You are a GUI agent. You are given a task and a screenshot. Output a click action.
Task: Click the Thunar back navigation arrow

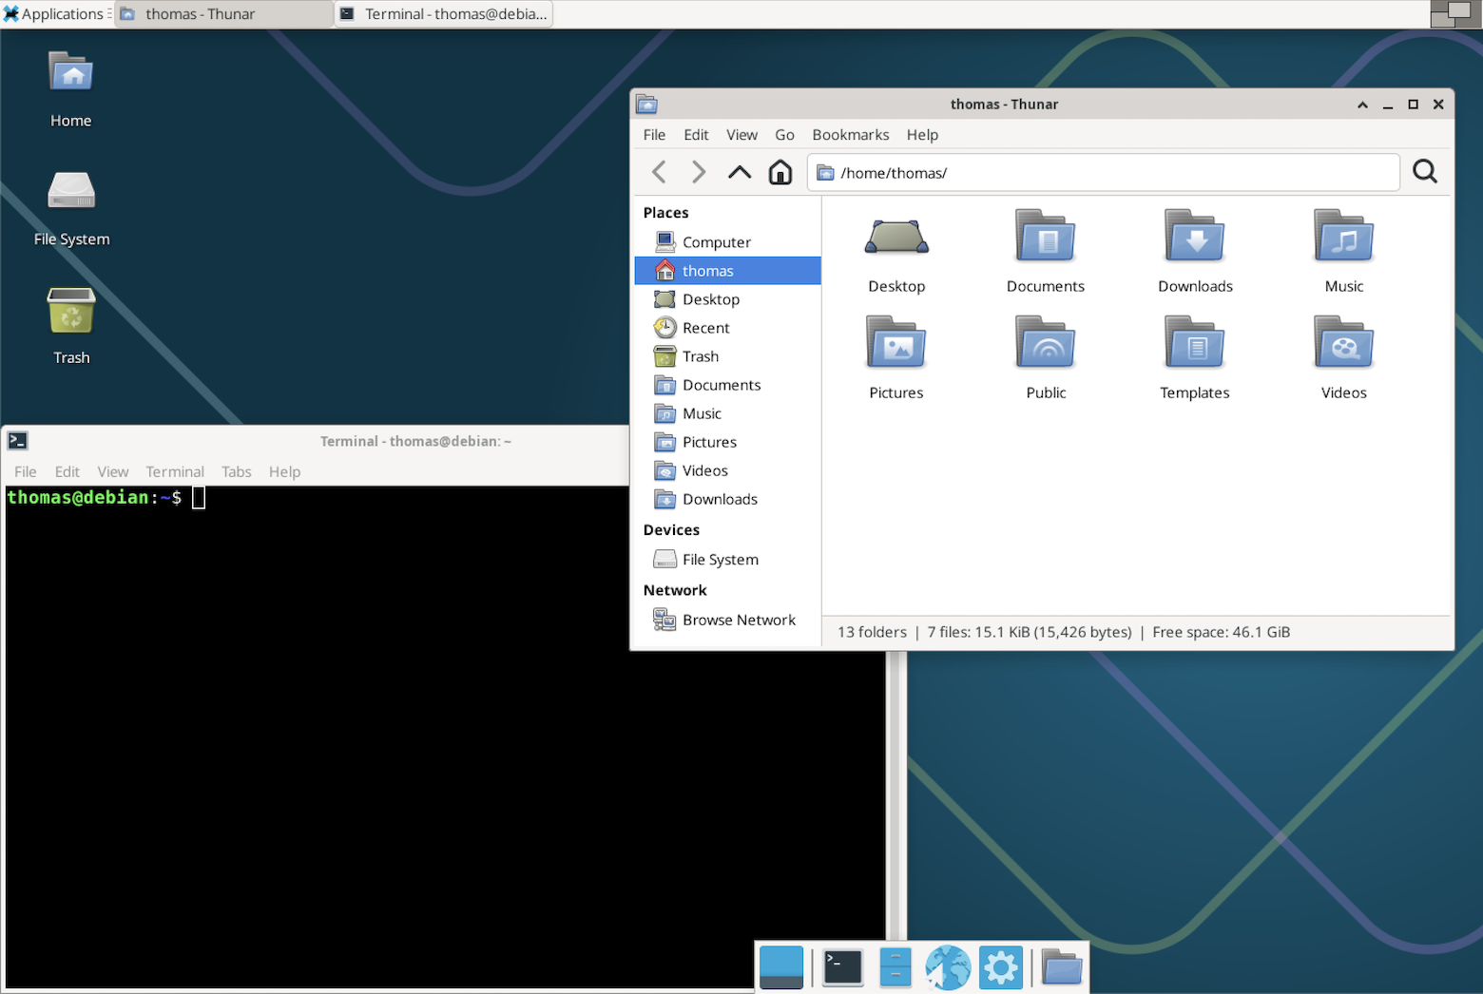659,172
